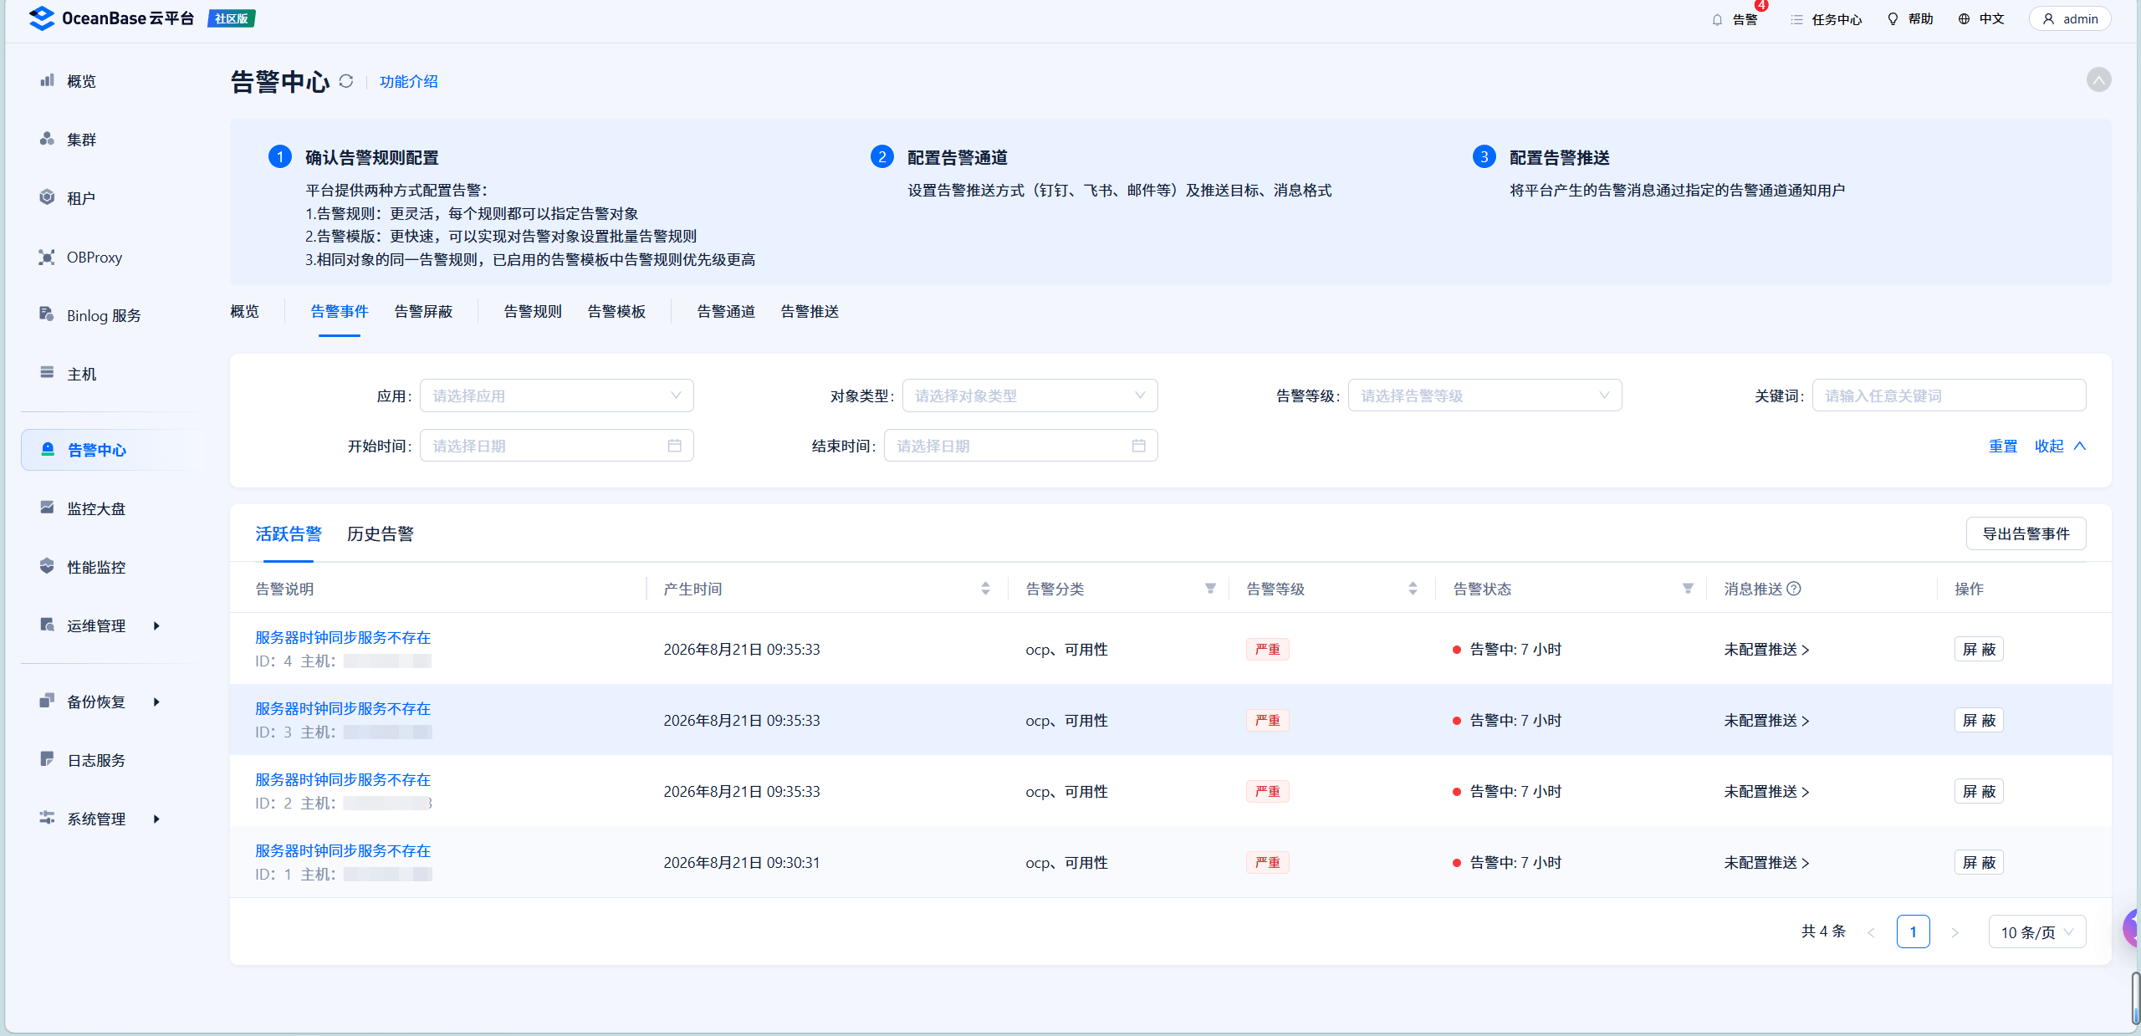The image size is (2141, 1036).
Task: Open the alarm bell notifications icon
Action: 1717,19
